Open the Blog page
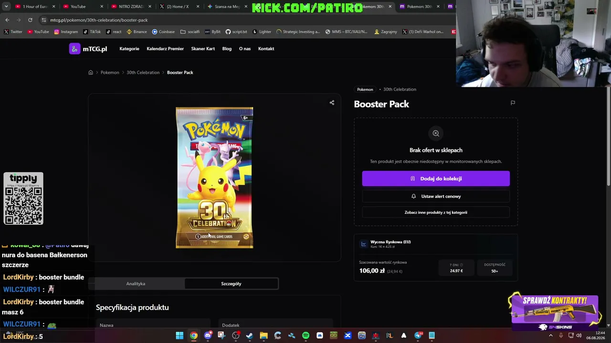Viewport: 611px width, 343px height. point(227,49)
